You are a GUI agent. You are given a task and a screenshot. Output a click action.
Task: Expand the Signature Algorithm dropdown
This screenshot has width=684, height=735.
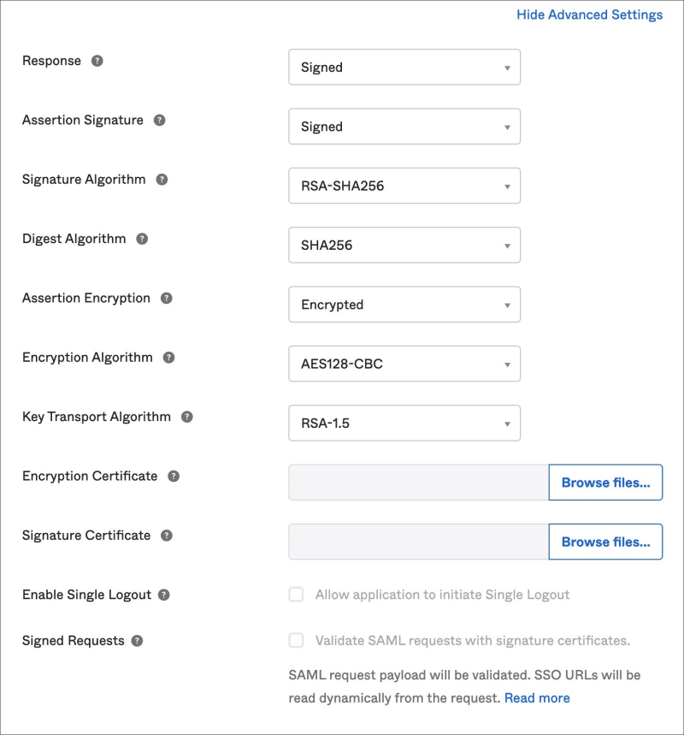point(404,186)
